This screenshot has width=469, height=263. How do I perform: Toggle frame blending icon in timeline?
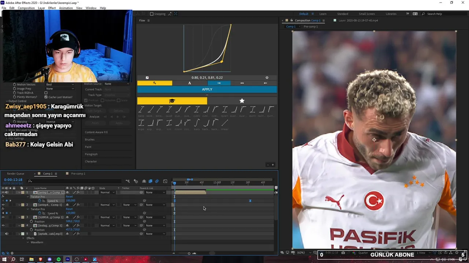pyautogui.click(x=150, y=181)
